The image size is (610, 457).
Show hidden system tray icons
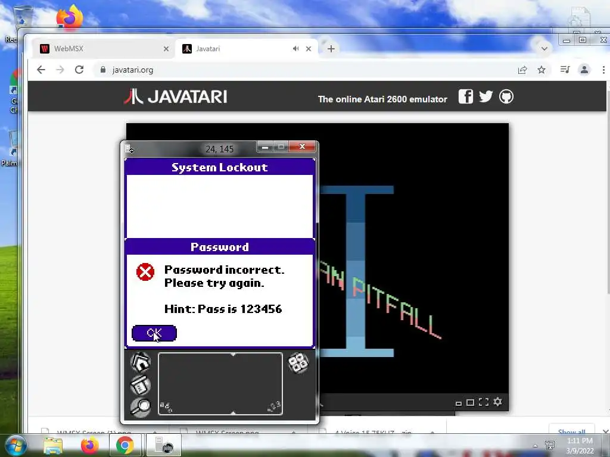(536, 446)
